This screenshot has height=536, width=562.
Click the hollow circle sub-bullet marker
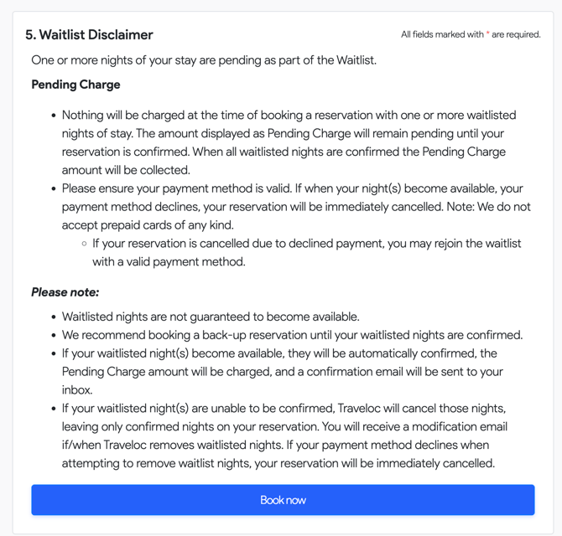pos(84,244)
